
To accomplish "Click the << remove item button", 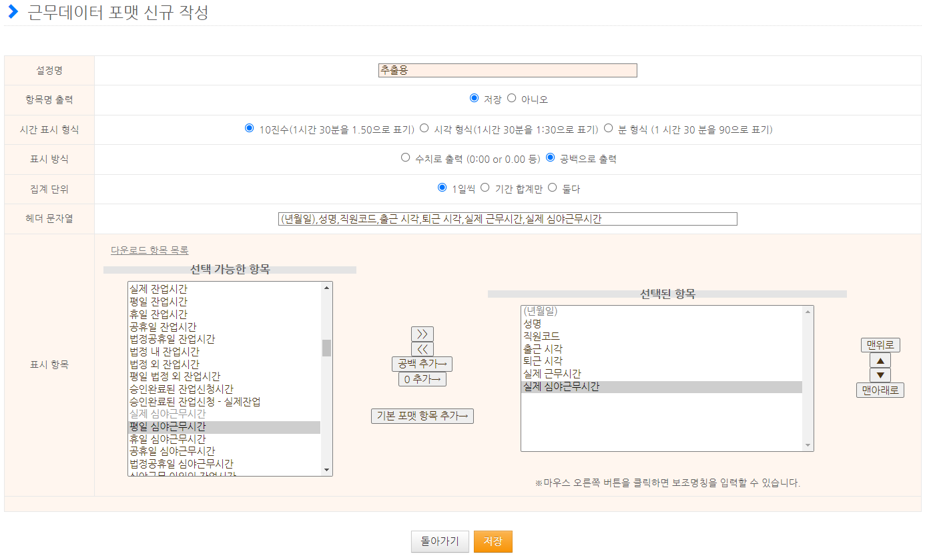I will (x=422, y=349).
